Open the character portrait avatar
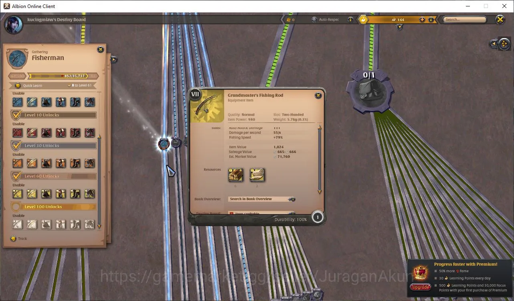Viewport: 514px width, 301px height. [14, 24]
